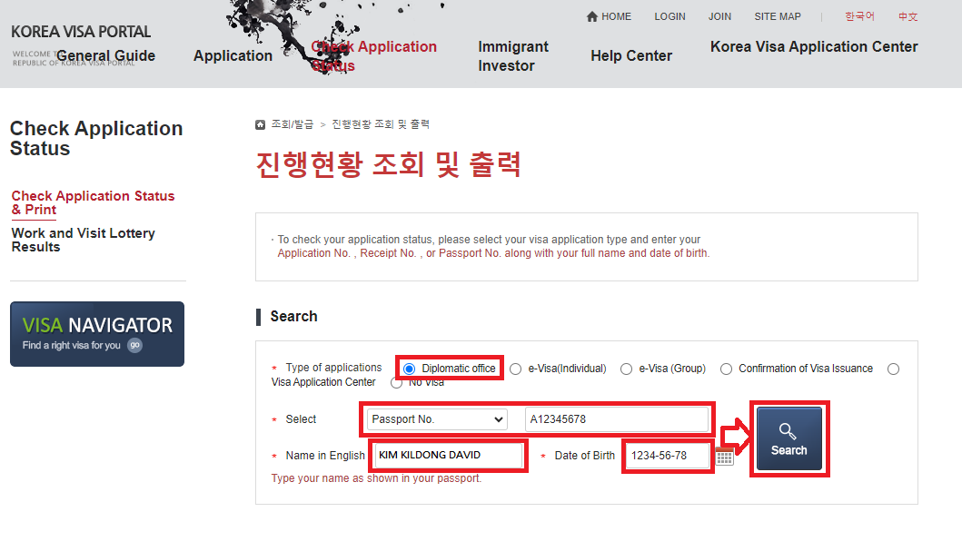Open the Application menu
962x551 pixels.
233,55
